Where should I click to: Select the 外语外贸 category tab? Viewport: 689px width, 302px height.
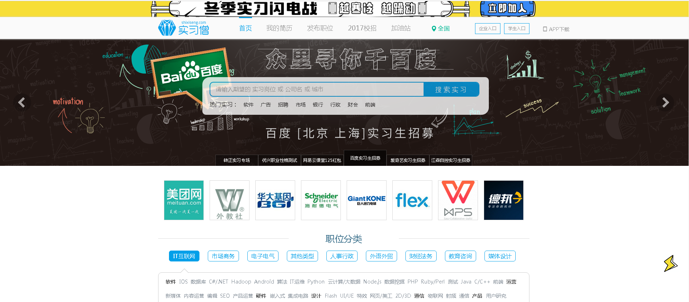coord(381,256)
